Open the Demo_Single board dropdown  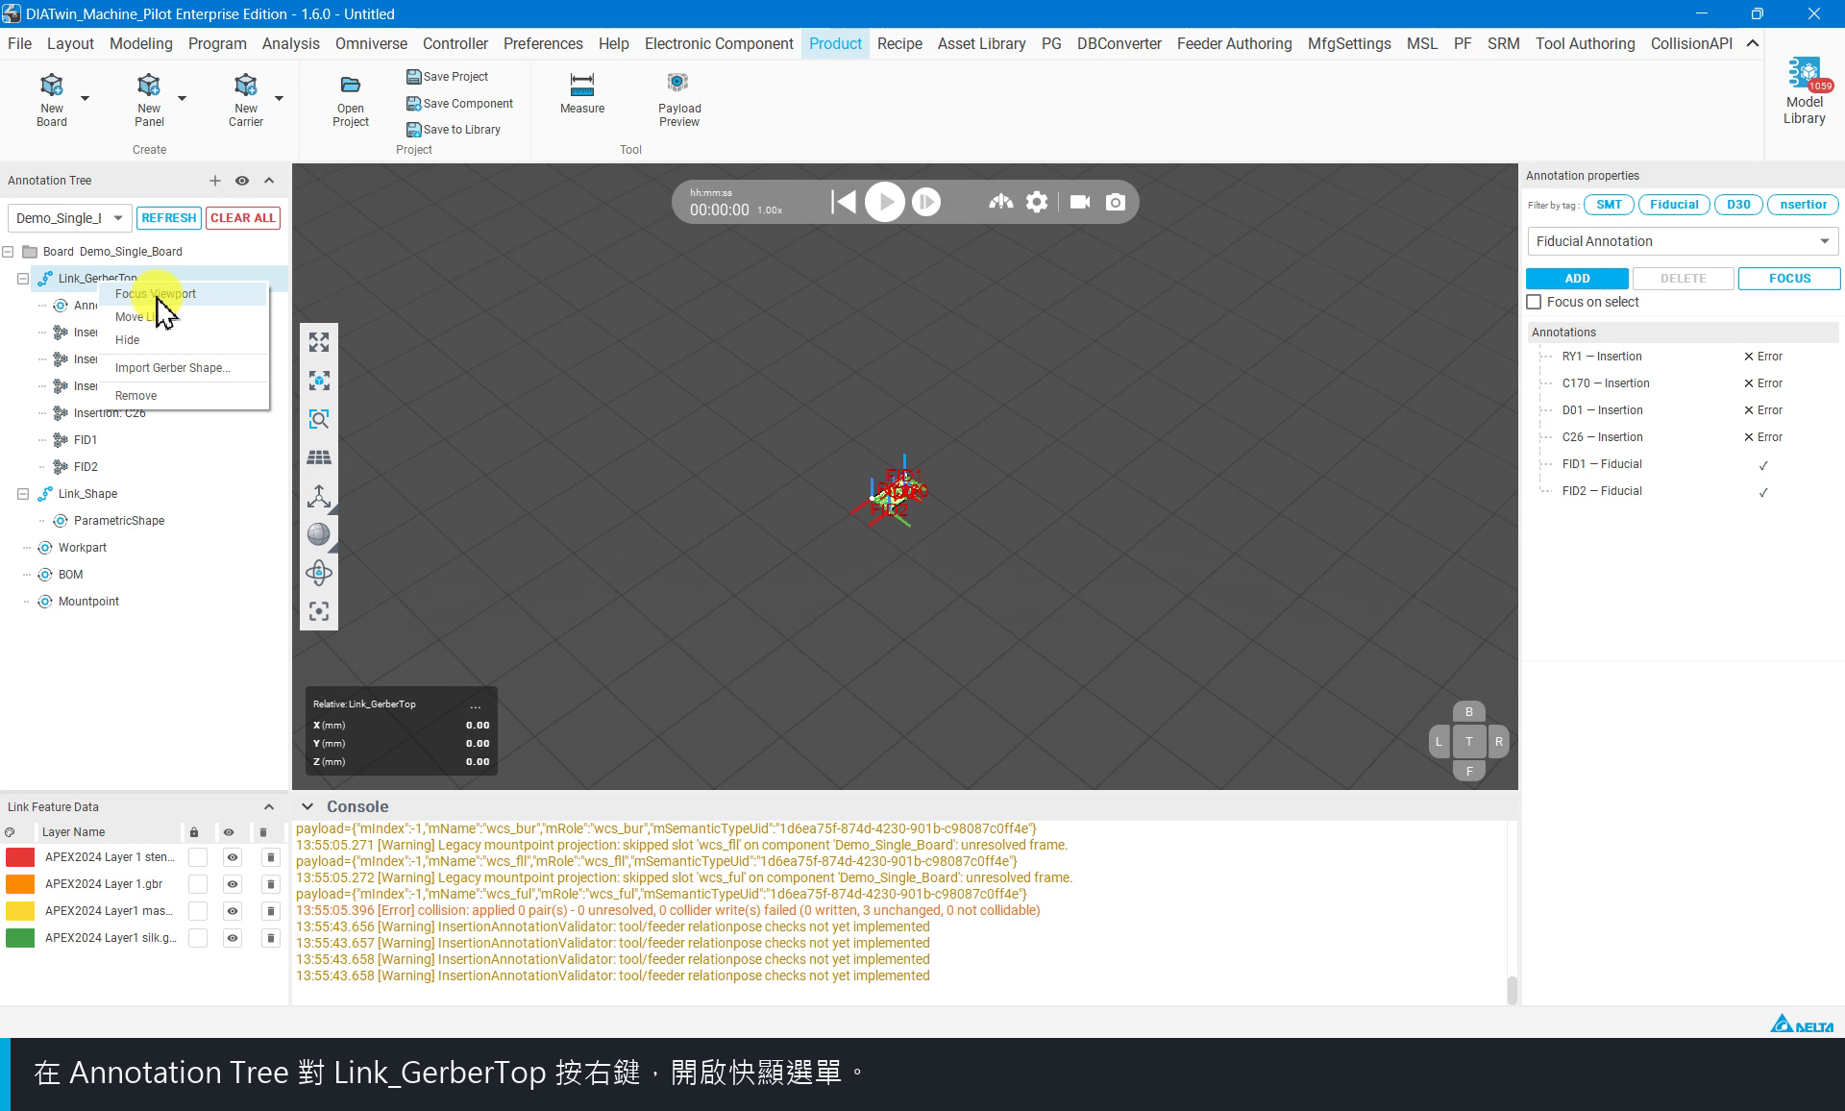(69, 218)
